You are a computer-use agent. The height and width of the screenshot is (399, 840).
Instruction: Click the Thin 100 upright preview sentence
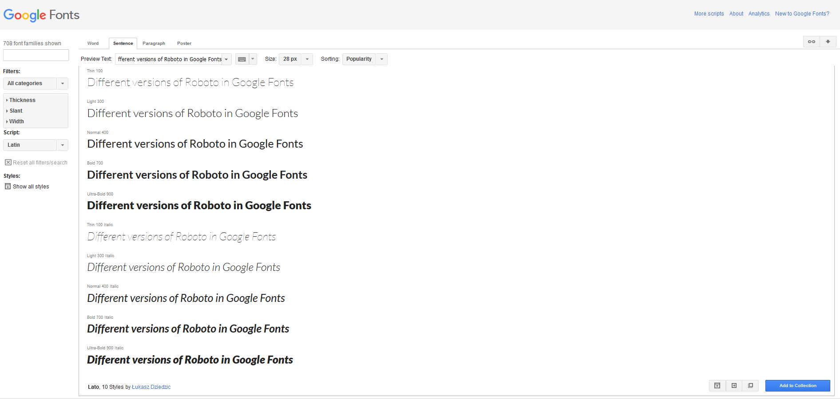point(190,82)
